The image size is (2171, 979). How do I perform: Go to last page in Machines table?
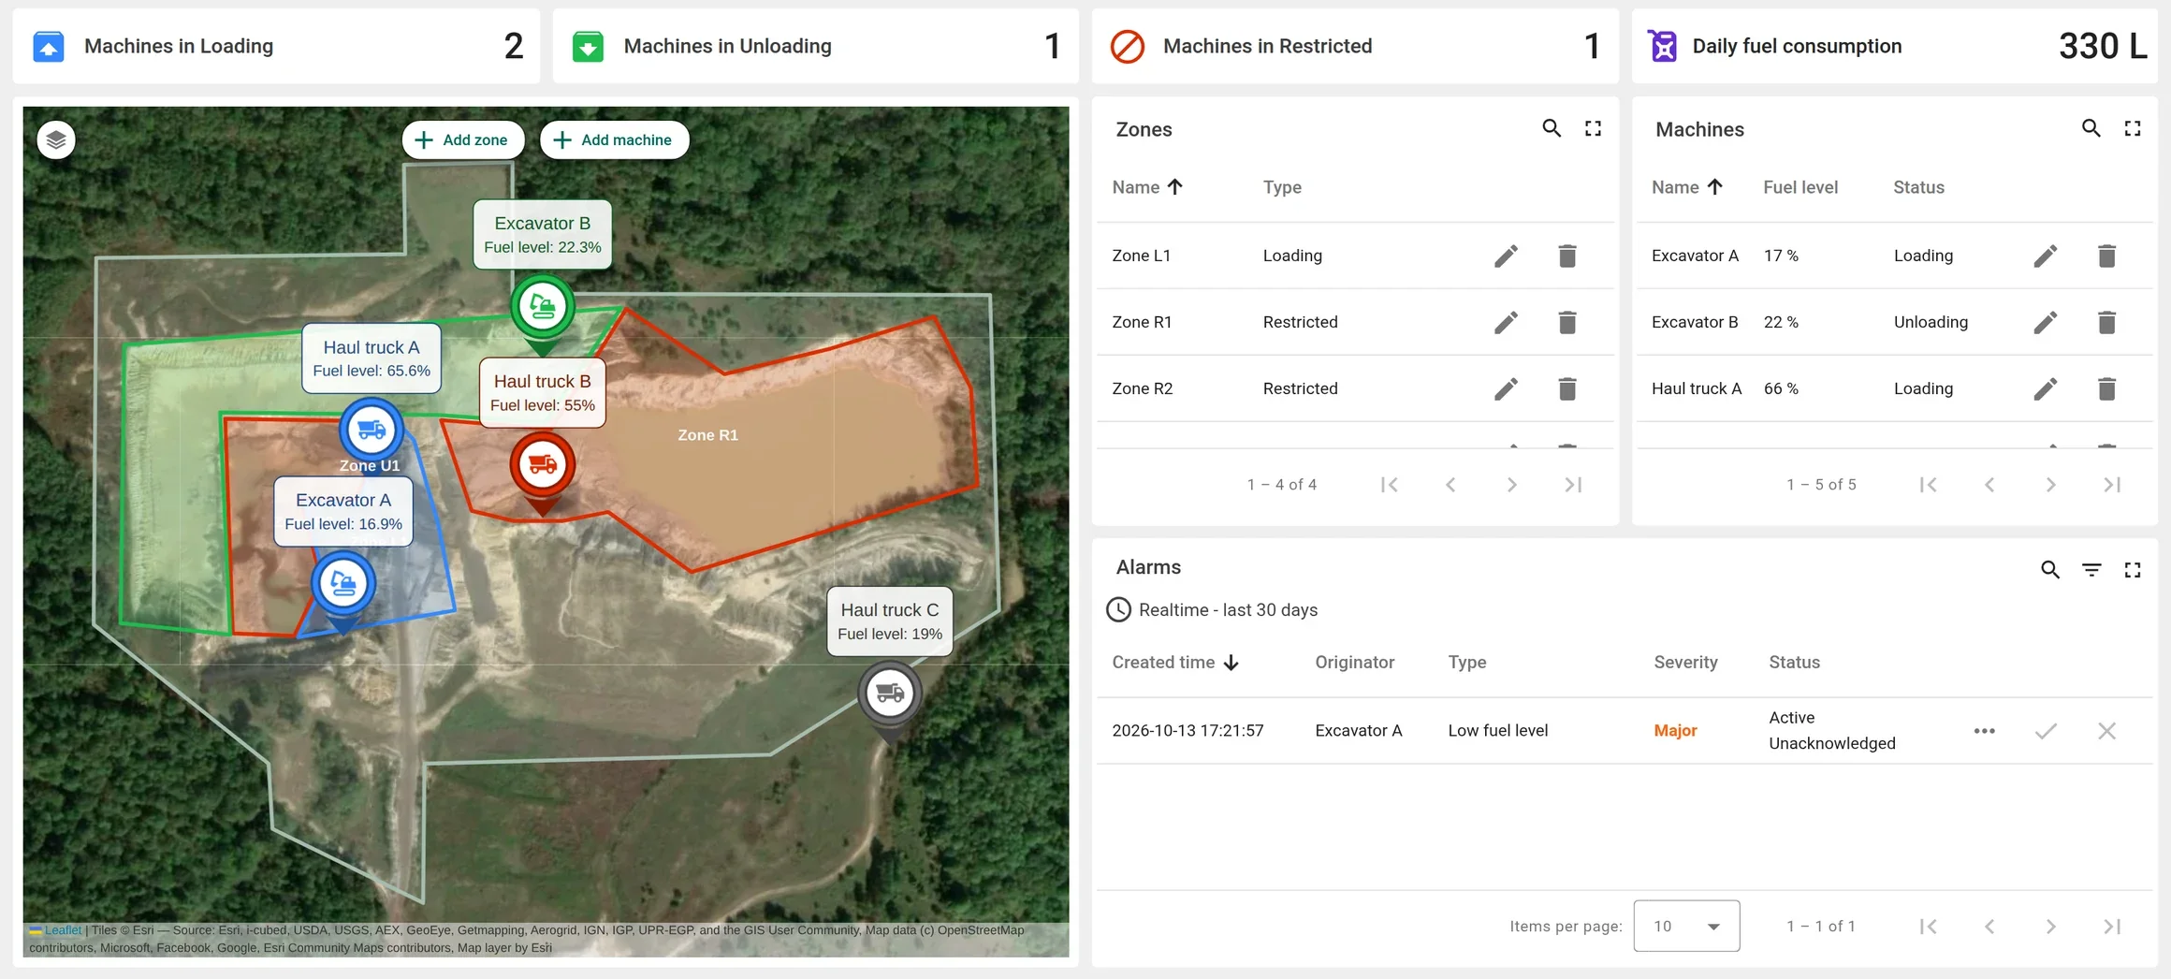tap(2112, 485)
